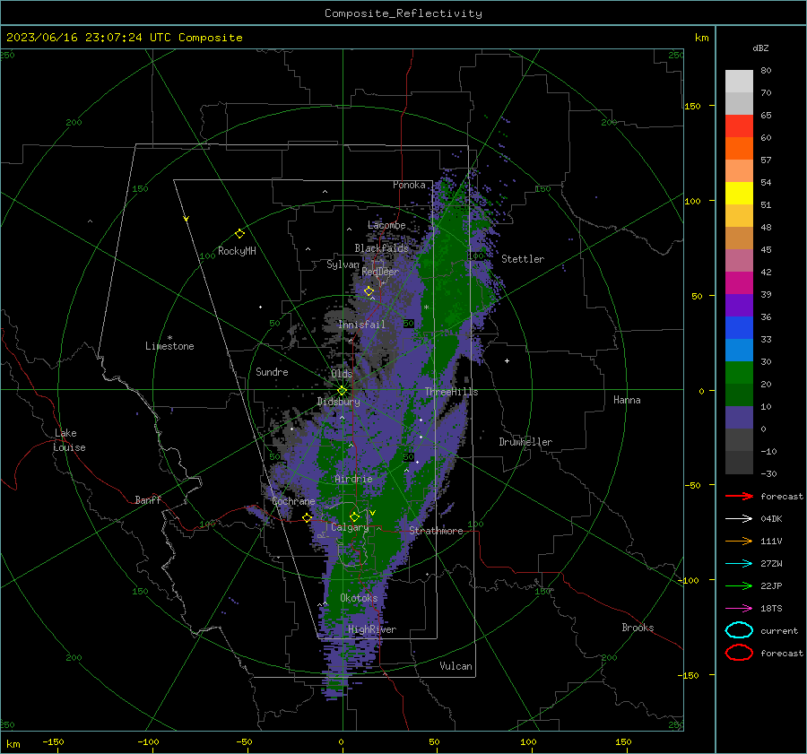Pick the red 65 dBZ swatch
This screenshot has height=754, width=807.
739,126
